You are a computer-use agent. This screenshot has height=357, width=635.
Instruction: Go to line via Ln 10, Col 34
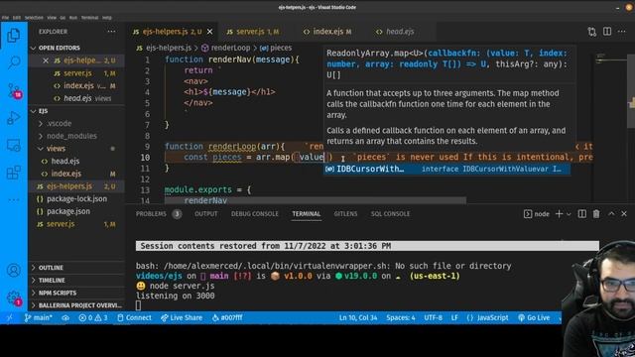tap(358, 318)
